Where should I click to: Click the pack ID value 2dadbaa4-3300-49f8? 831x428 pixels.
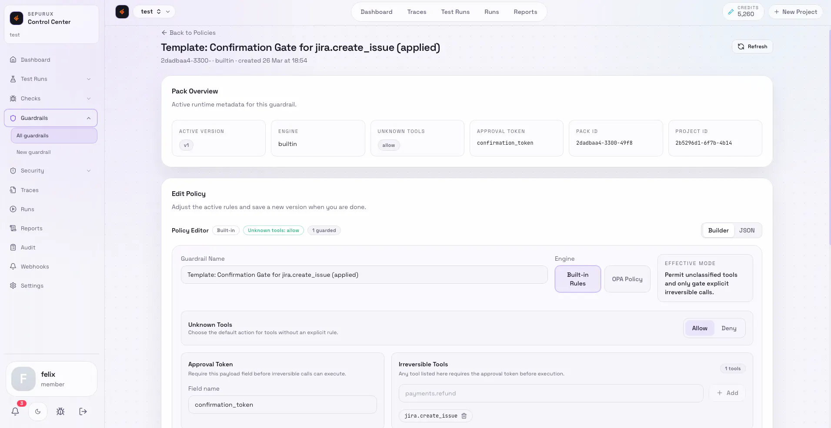tap(604, 143)
